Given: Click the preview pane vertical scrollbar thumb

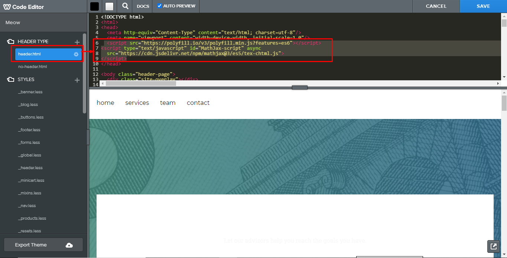Looking at the screenshot, I should tap(504, 103).
